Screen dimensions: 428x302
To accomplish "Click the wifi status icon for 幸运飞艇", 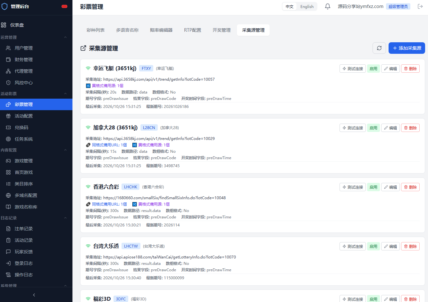I will [x=88, y=68].
